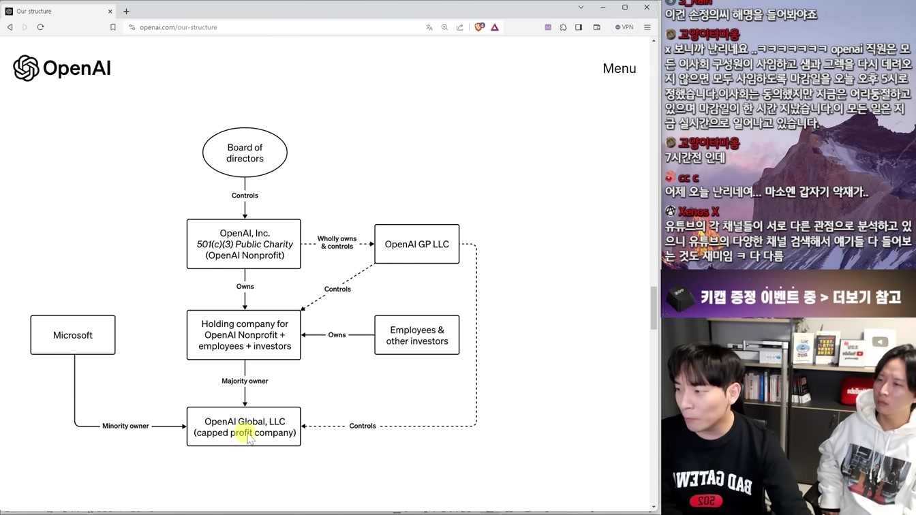Click the 'Wholly owns & controls' label
The height and width of the screenshot is (515, 916).
pyautogui.click(x=337, y=243)
